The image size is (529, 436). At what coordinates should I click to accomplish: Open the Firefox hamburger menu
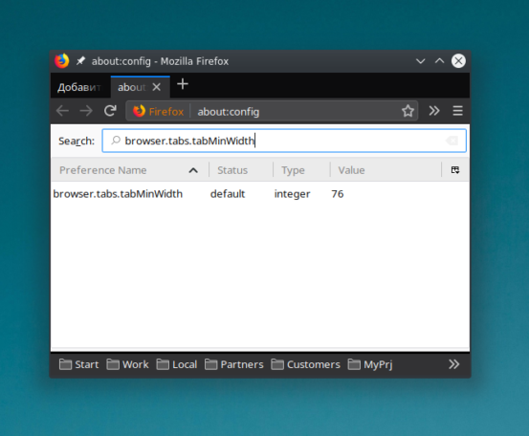[457, 111]
